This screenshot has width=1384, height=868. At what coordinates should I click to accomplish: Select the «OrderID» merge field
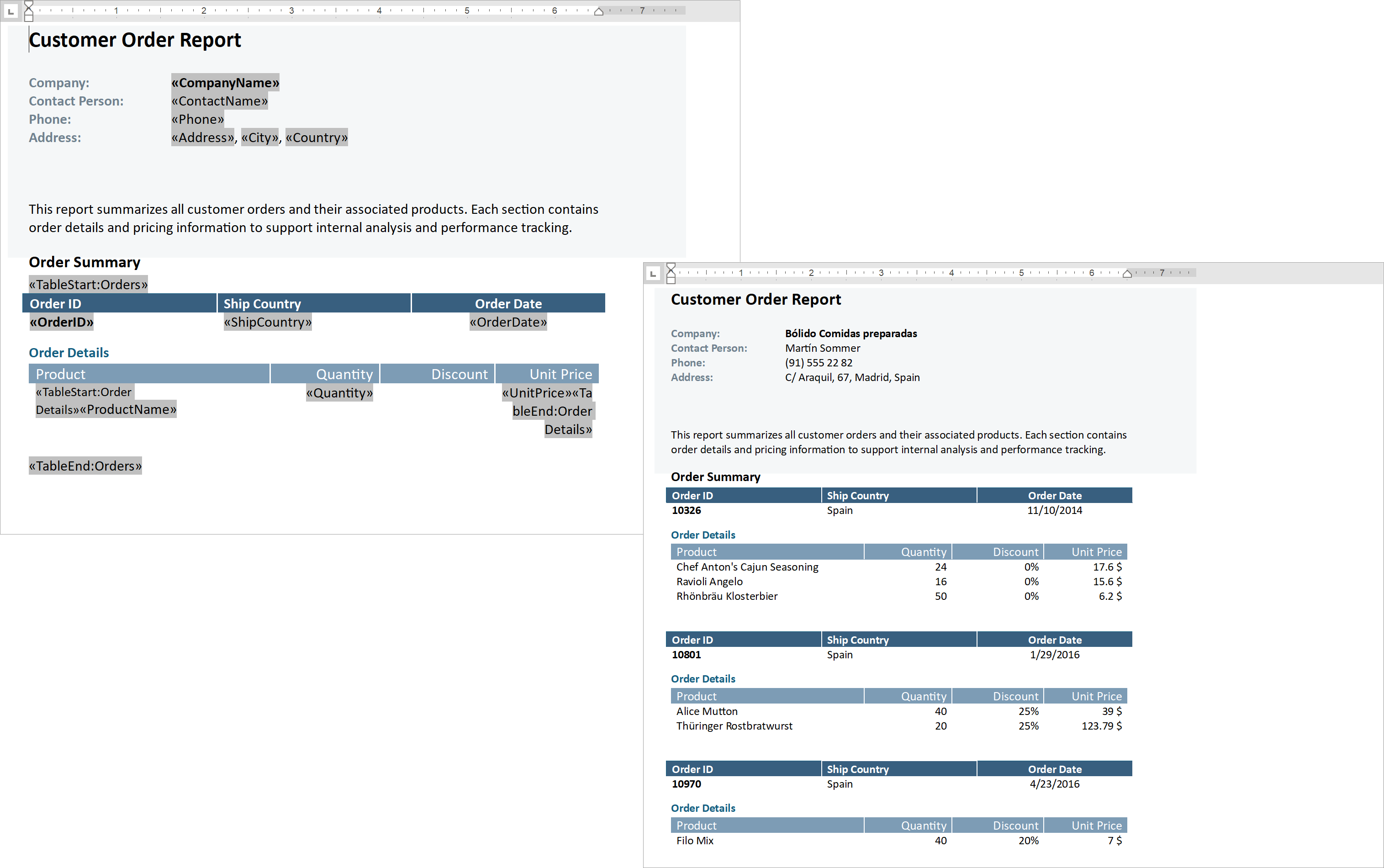(61, 322)
